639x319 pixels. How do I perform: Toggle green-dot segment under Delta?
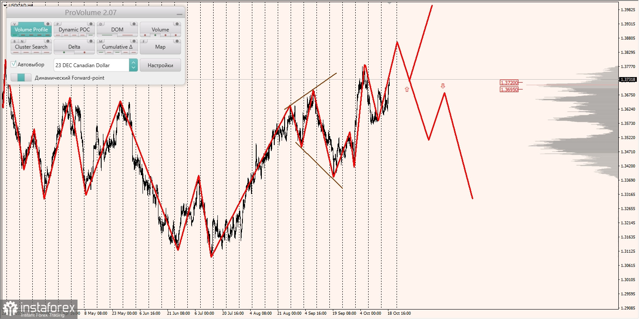(64, 52)
